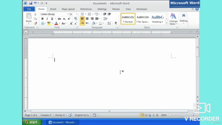
Task: Apply the Heading 1 style
Action: tap(157, 19)
